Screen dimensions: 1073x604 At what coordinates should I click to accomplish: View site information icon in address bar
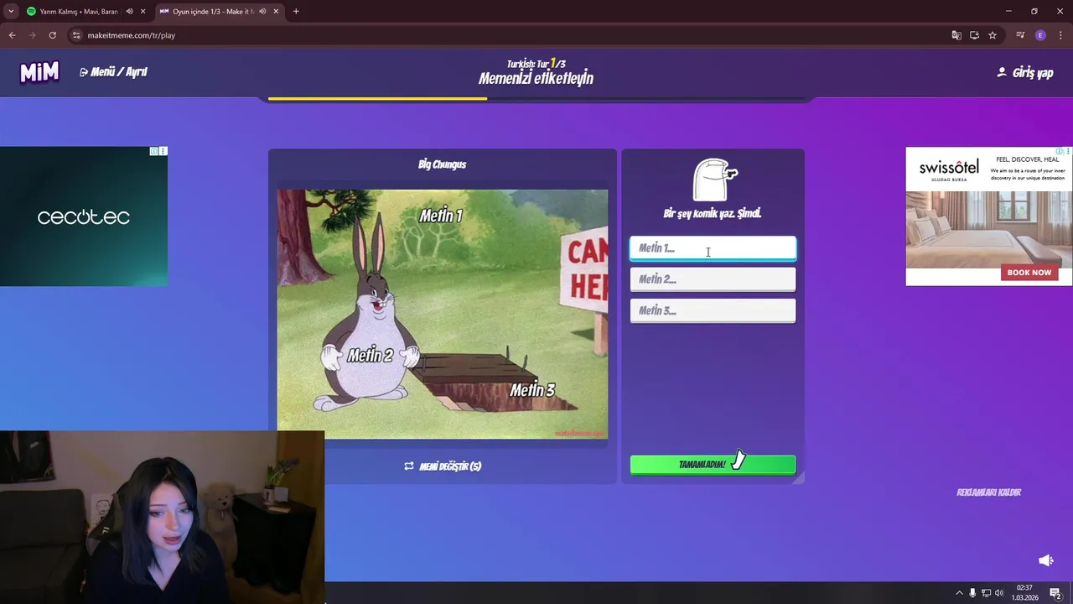[76, 35]
